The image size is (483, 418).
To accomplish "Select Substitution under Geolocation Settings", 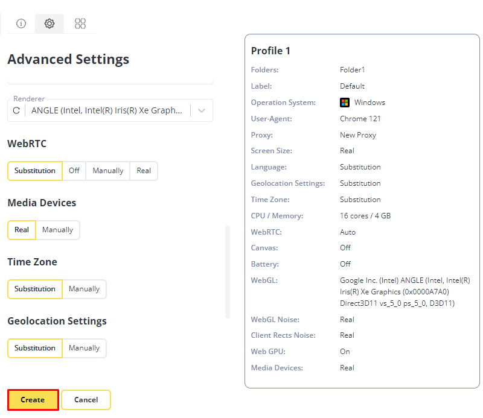I will 35,348.
